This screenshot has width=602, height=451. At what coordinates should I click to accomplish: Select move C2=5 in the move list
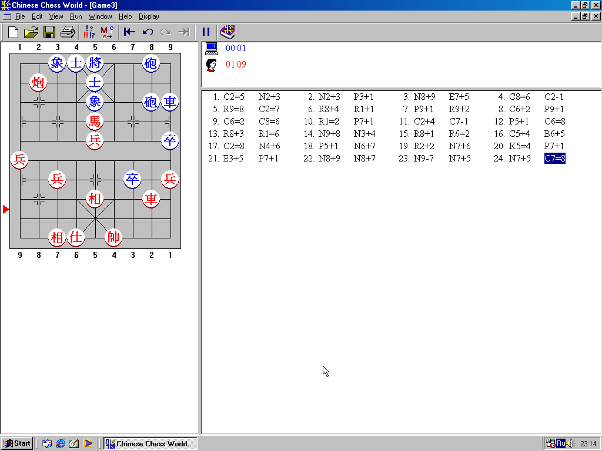(x=233, y=97)
